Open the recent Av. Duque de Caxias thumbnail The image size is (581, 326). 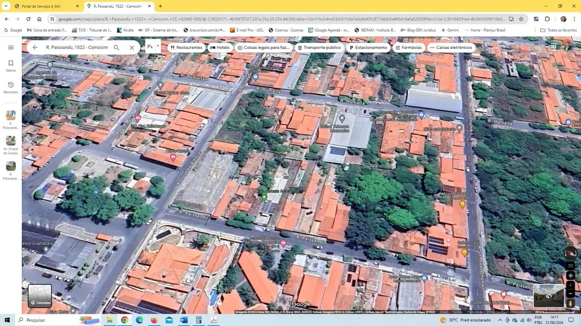coord(11,140)
